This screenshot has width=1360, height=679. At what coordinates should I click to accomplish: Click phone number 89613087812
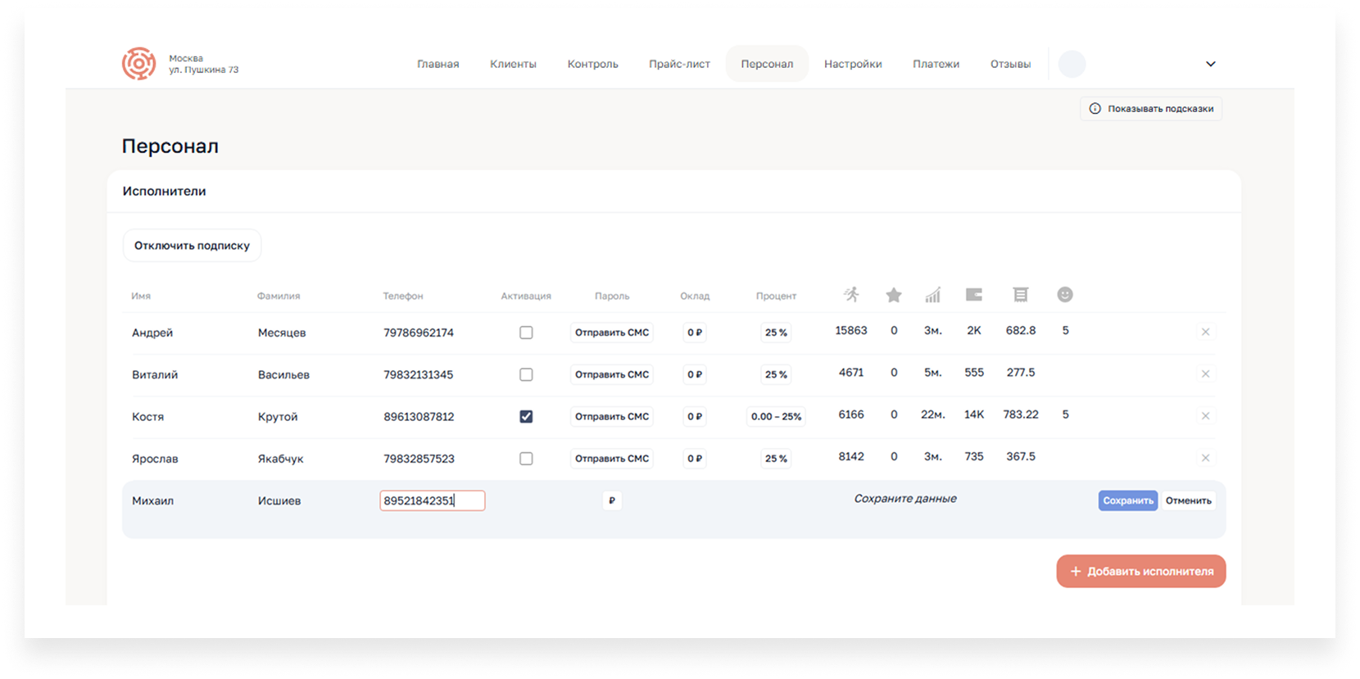point(419,417)
